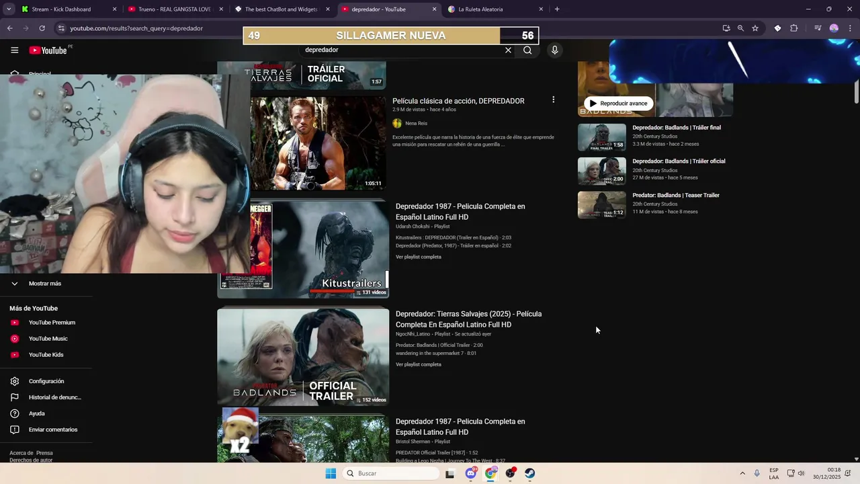Click the browser address bar URL
Image resolution: width=860 pixels, height=484 pixels.
tap(136, 28)
